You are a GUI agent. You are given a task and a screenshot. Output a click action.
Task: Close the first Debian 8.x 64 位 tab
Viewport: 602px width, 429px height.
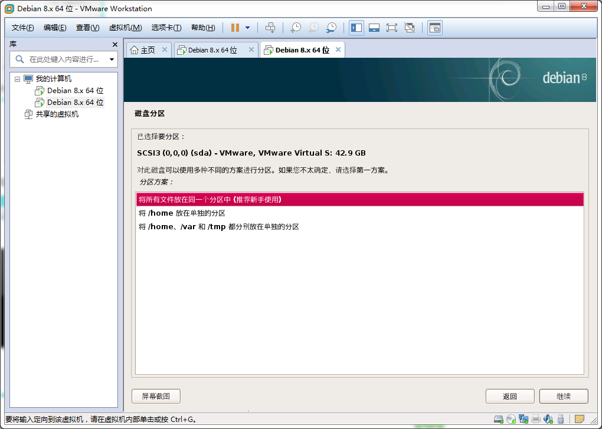[251, 50]
